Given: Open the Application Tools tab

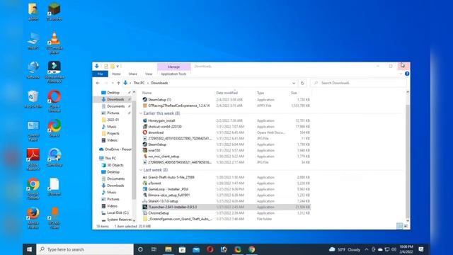Looking at the screenshot, I should [173, 74].
